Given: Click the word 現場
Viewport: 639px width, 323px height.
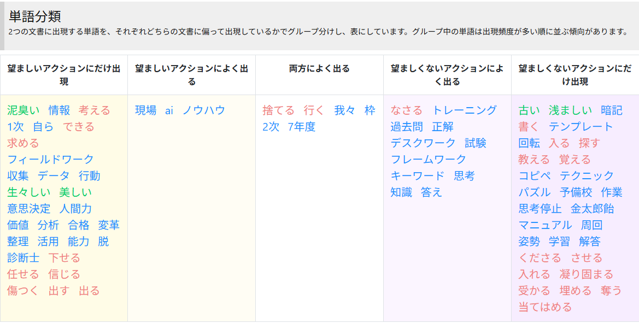Looking at the screenshot, I should click(145, 110).
